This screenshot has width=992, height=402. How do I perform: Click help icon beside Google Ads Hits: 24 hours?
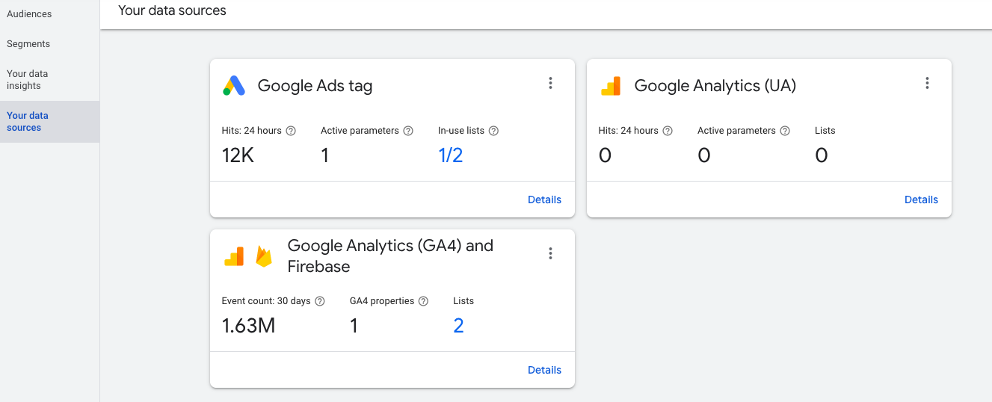point(291,131)
